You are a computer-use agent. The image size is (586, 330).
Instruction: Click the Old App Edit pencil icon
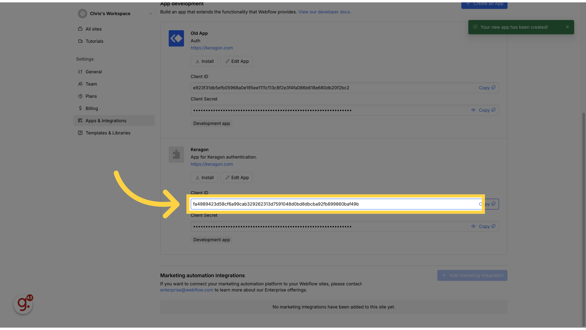tap(227, 61)
